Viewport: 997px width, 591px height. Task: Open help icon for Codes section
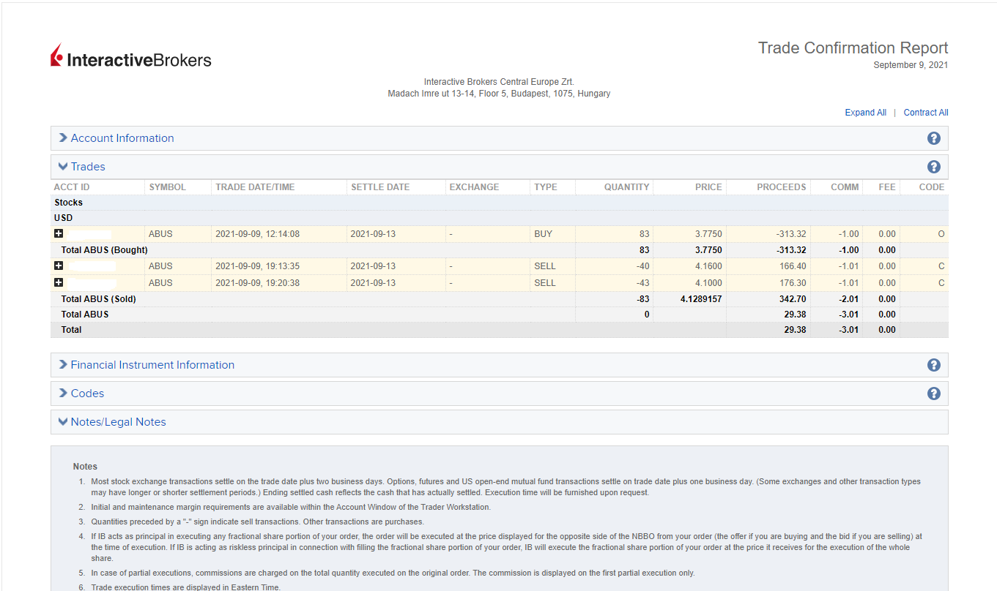tap(933, 394)
